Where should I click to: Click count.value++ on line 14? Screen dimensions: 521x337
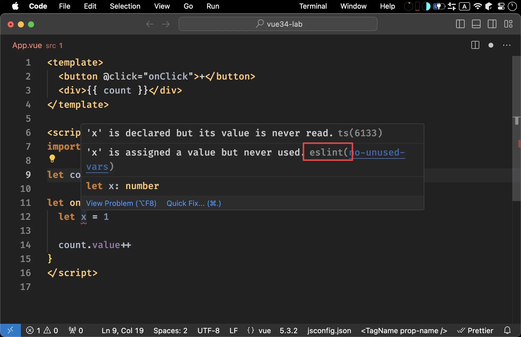95,245
